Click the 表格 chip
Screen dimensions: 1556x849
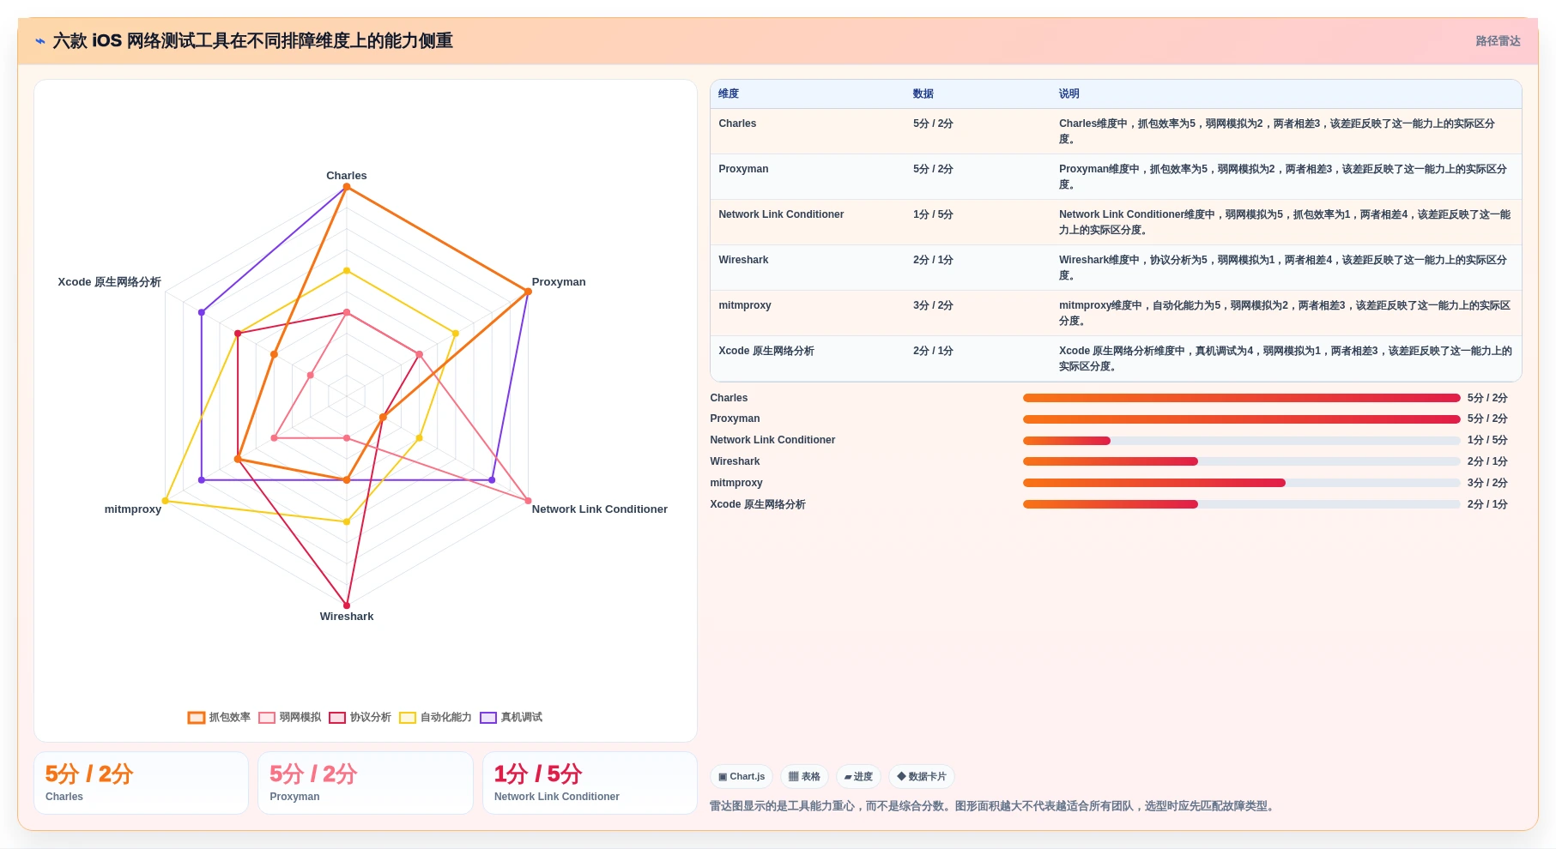804,777
